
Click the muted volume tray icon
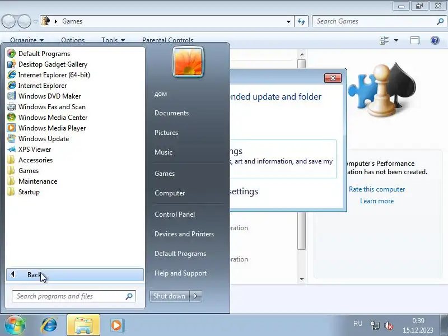[x=389, y=325]
